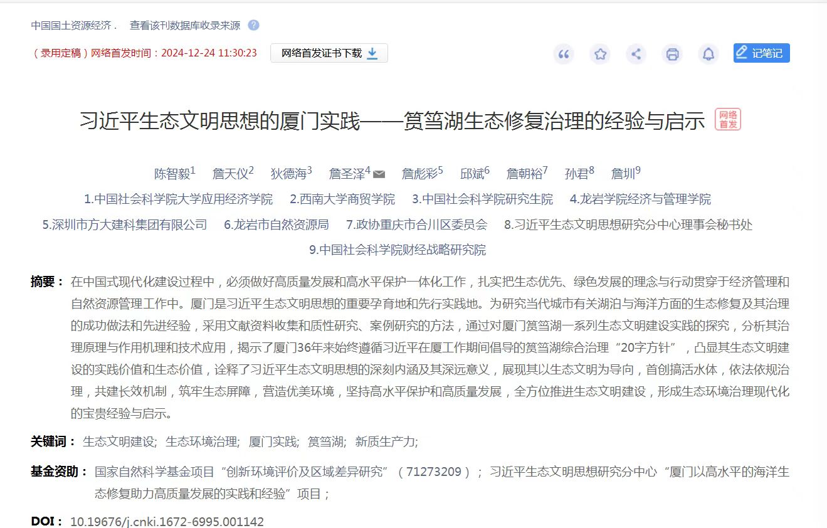The height and width of the screenshot is (528, 827).
Task: Click the print icon
Action: [672, 55]
